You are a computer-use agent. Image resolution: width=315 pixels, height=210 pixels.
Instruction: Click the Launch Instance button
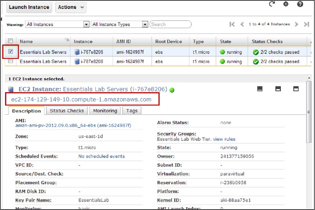(29, 7)
